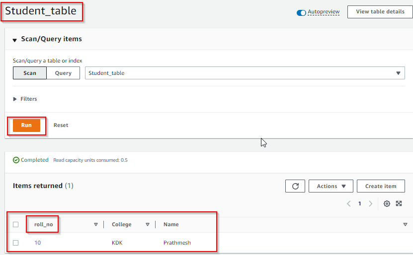413x255 pixels.
Task: Click the expand fullscreen icon
Action: click(399, 203)
